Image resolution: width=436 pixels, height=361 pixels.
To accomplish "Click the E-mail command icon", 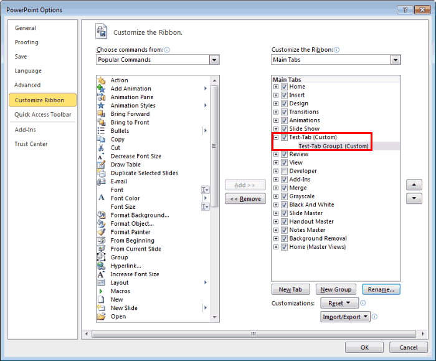I will [102, 181].
